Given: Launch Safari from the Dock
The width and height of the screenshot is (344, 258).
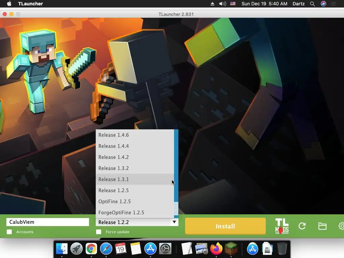Looking at the screenshot, I should [x=106, y=249].
